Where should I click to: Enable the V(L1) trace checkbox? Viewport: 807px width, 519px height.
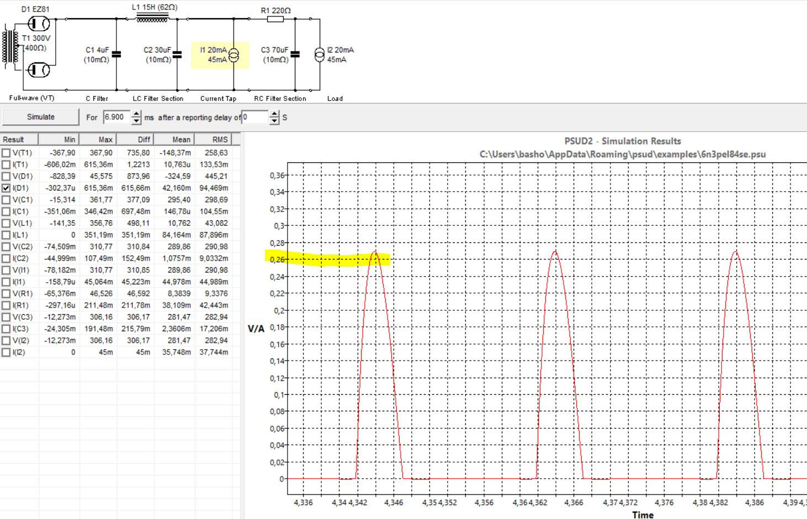pyautogui.click(x=6, y=223)
